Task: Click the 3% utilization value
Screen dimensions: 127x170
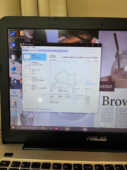Action: [51, 91]
